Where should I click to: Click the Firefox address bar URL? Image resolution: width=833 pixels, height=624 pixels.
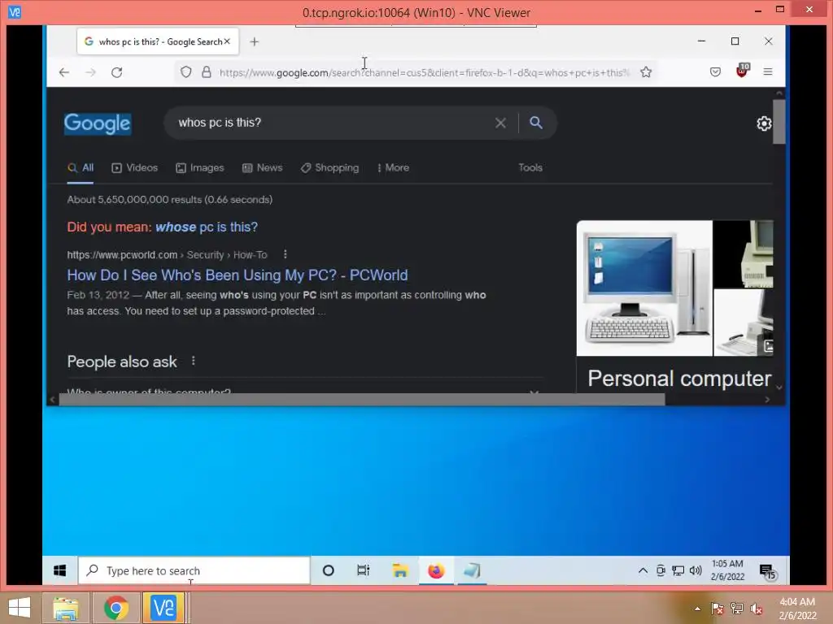pyautogui.click(x=424, y=72)
